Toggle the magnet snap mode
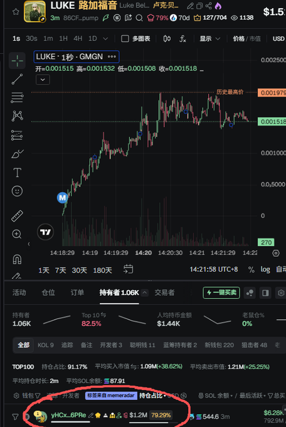The width and height of the screenshot is (286, 427). [17, 259]
